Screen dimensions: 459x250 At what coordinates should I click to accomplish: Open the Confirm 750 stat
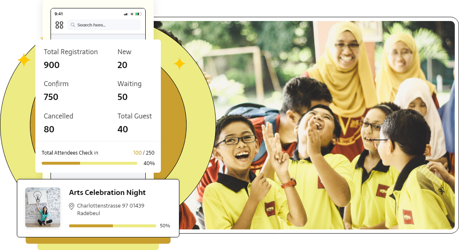(x=56, y=90)
